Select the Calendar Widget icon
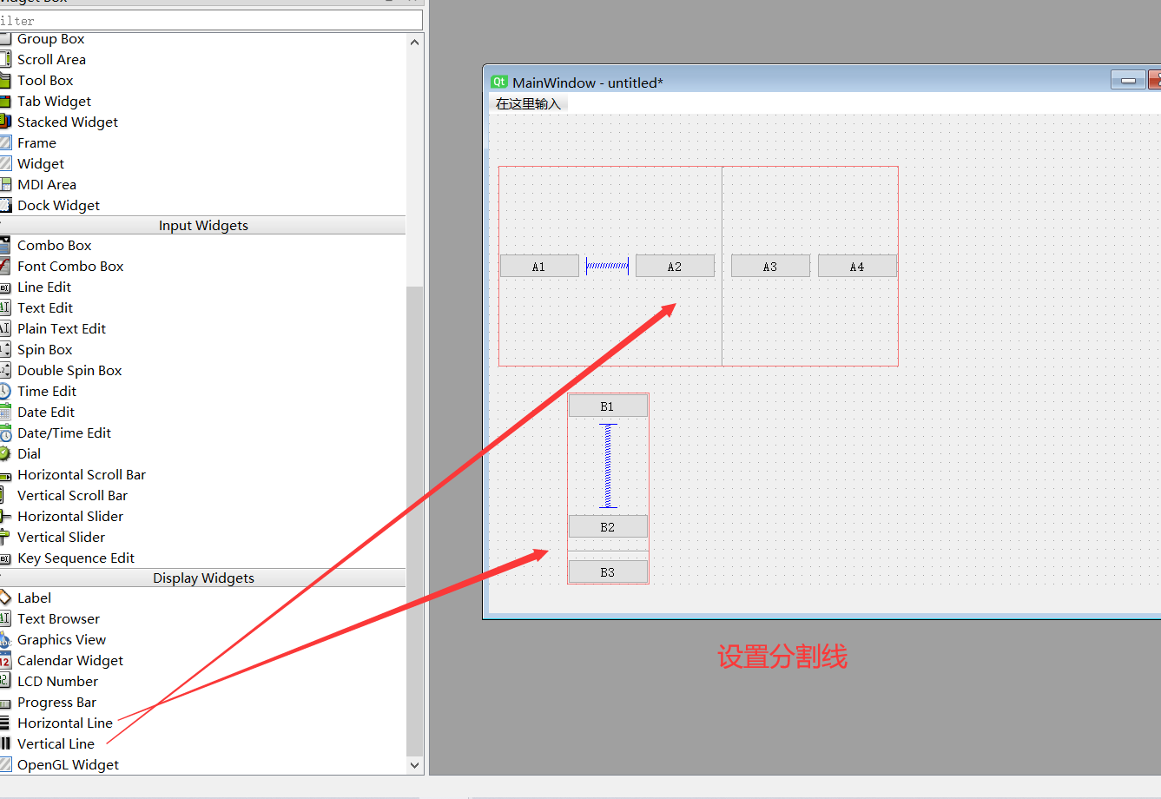This screenshot has width=1161, height=799. point(5,660)
